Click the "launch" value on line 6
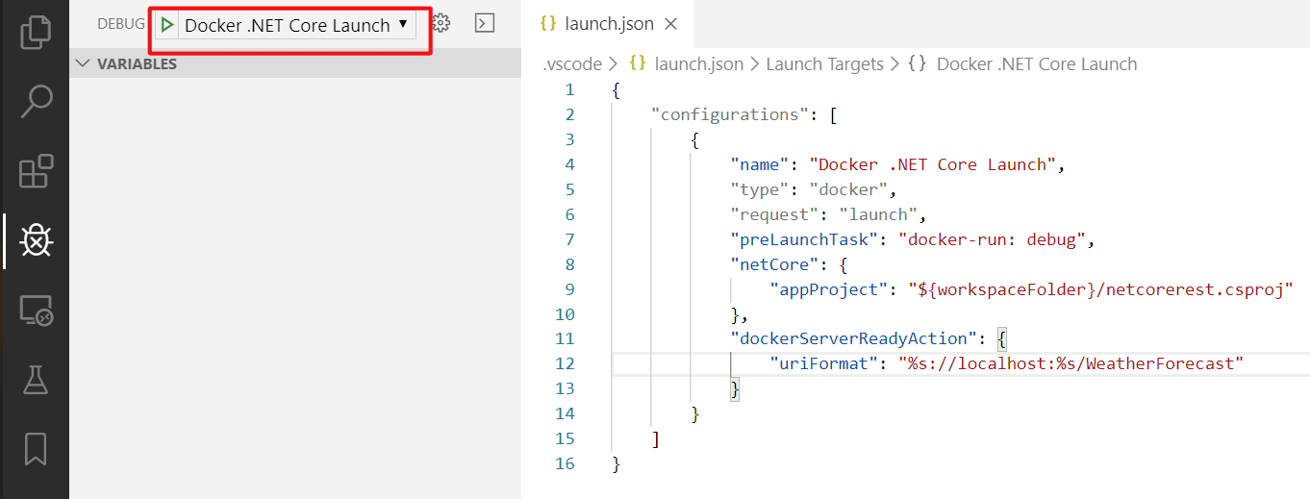The width and height of the screenshot is (1310, 499). click(x=879, y=214)
